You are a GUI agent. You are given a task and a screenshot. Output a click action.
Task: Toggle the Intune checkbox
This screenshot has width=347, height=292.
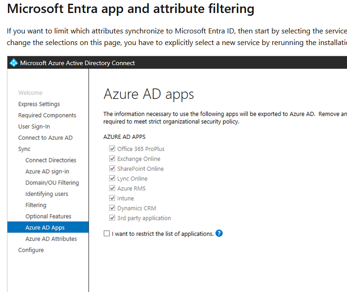[x=112, y=198]
